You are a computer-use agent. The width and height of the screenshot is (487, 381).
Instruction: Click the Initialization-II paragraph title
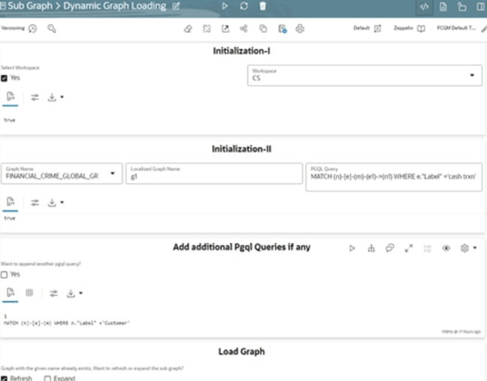(x=241, y=149)
